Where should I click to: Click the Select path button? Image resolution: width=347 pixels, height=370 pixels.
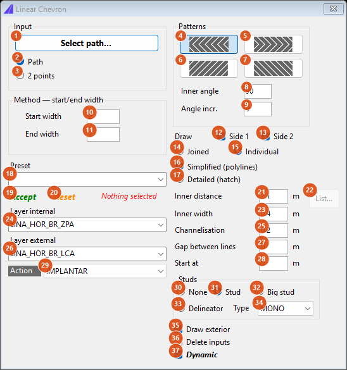tap(87, 43)
